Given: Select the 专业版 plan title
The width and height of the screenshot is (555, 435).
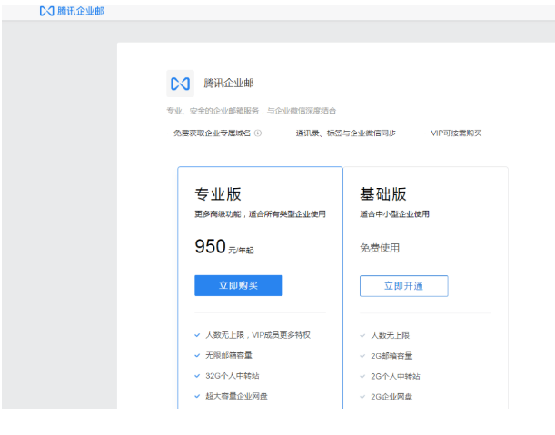Looking at the screenshot, I should tap(218, 193).
